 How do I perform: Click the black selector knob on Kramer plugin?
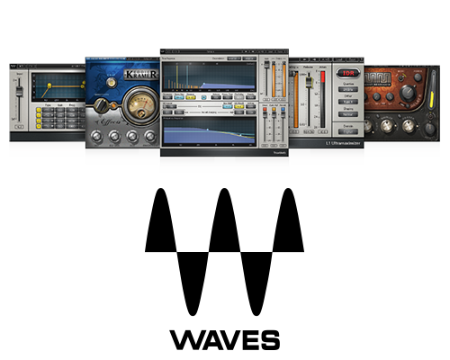point(101,105)
